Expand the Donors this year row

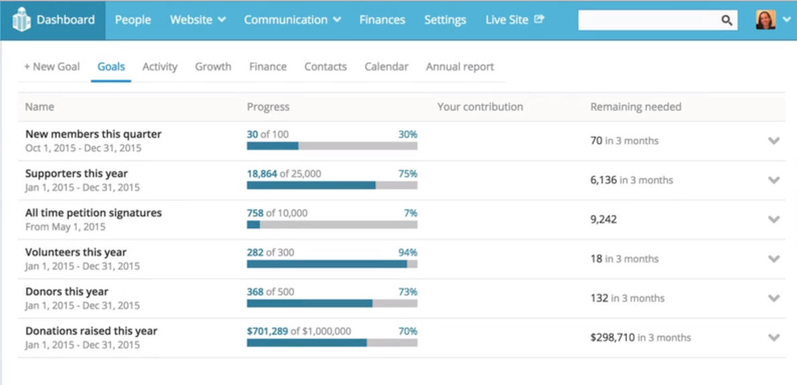(x=774, y=299)
